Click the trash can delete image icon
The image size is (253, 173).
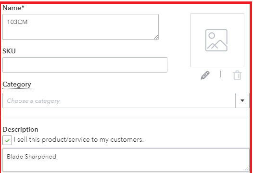click(x=237, y=75)
